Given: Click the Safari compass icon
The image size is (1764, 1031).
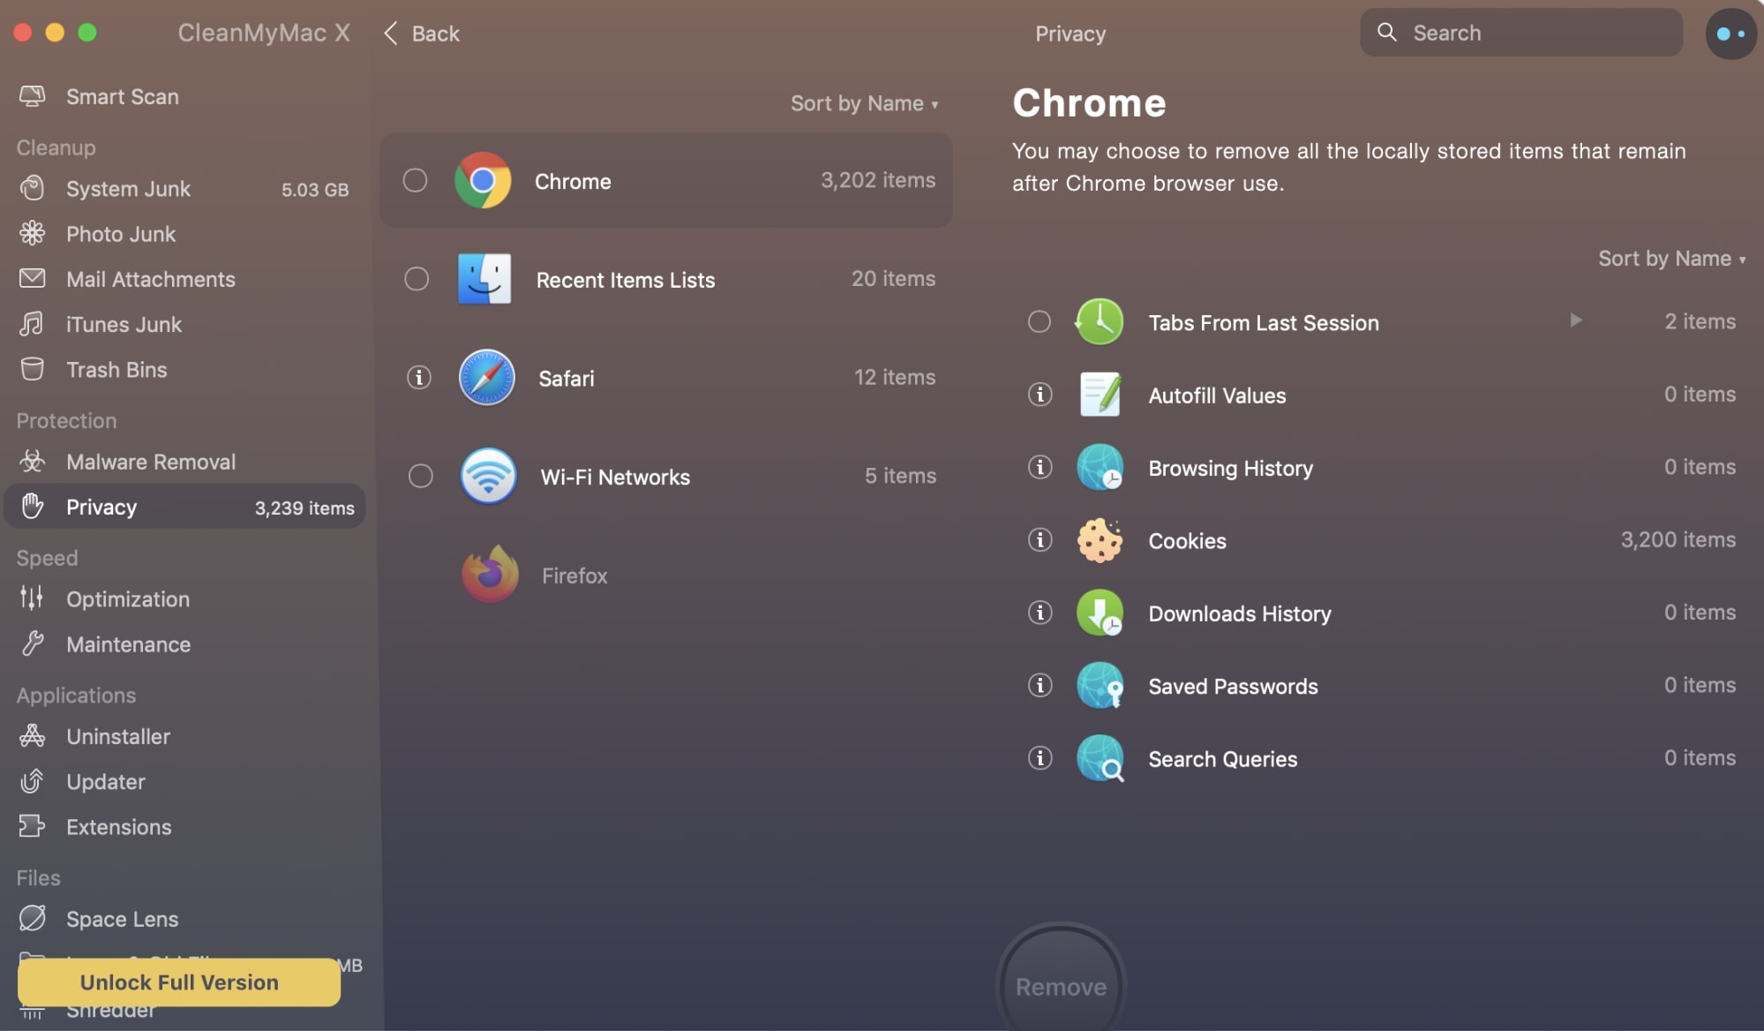Looking at the screenshot, I should click(x=486, y=378).
